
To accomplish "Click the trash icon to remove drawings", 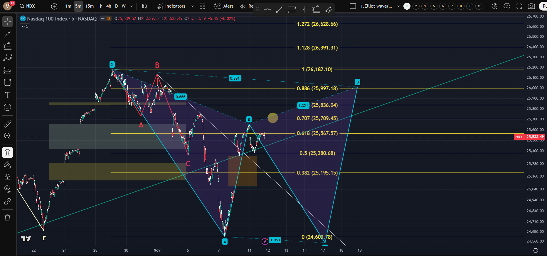I will 7,218.
